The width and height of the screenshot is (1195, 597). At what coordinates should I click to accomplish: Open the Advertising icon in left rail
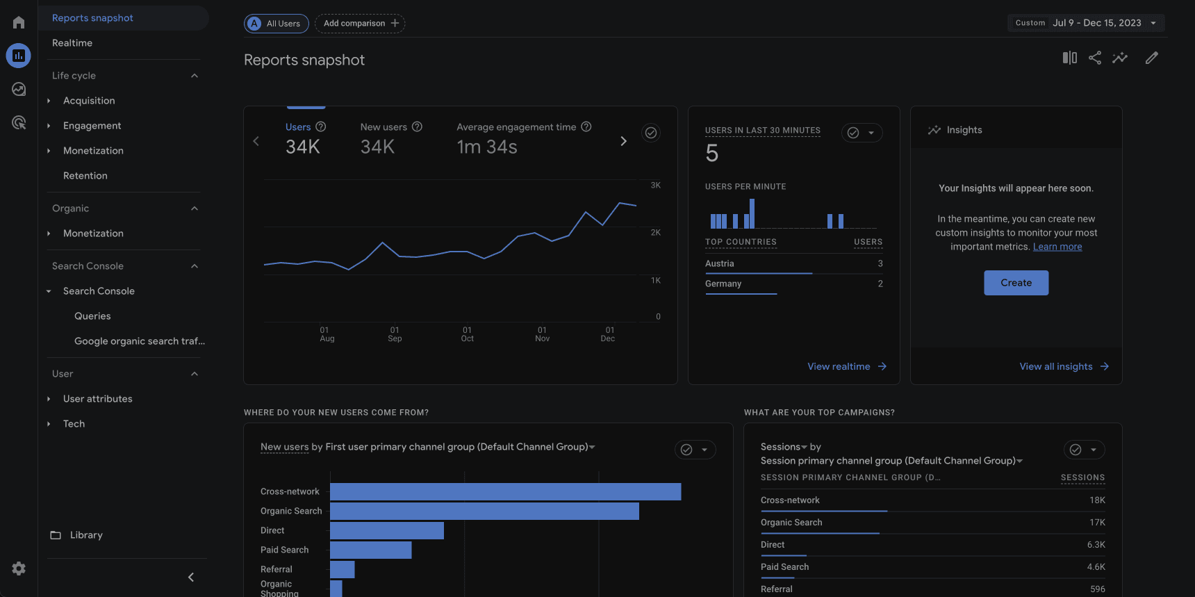[19, 123]
